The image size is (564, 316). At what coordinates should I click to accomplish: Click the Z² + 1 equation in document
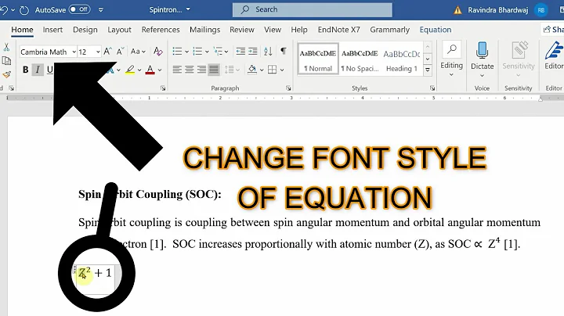coord(96,273)
